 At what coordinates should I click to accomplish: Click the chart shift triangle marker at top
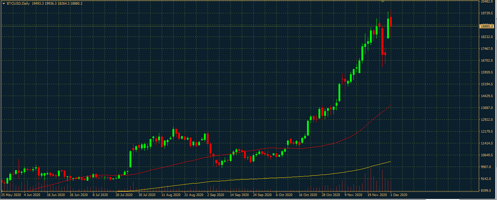click(x=383, y=1)
